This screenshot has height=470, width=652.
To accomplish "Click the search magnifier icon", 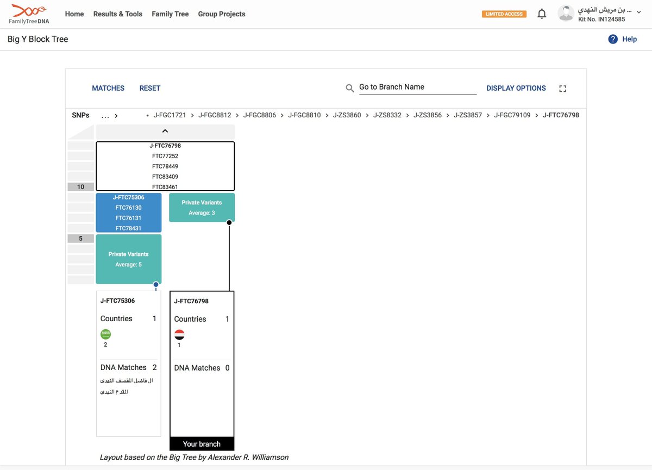I will [350, 88].
